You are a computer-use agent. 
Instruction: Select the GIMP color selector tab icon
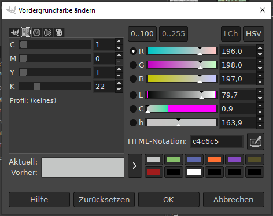click(x=14, y=32)
